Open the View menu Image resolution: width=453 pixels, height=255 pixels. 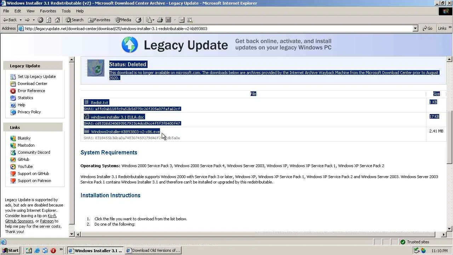pos(30,11)
